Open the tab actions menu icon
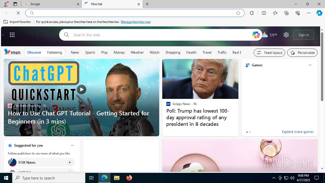 tap(15, 4)
